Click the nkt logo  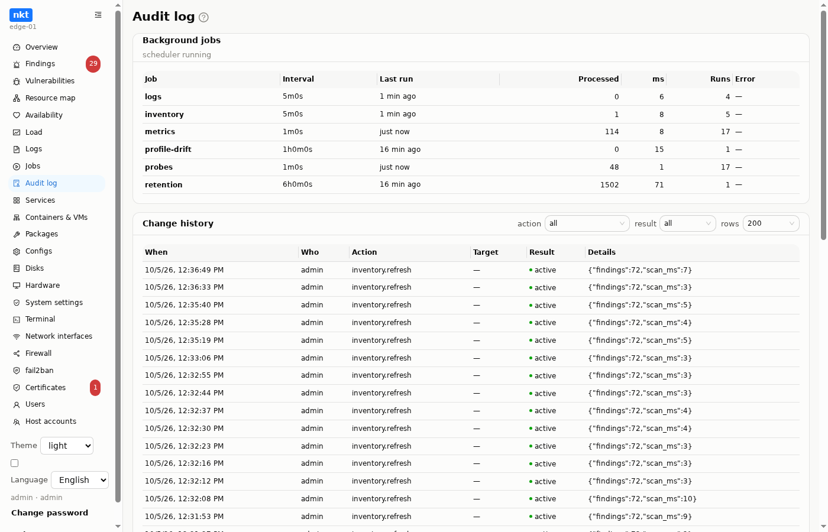(x=21, y=15)
